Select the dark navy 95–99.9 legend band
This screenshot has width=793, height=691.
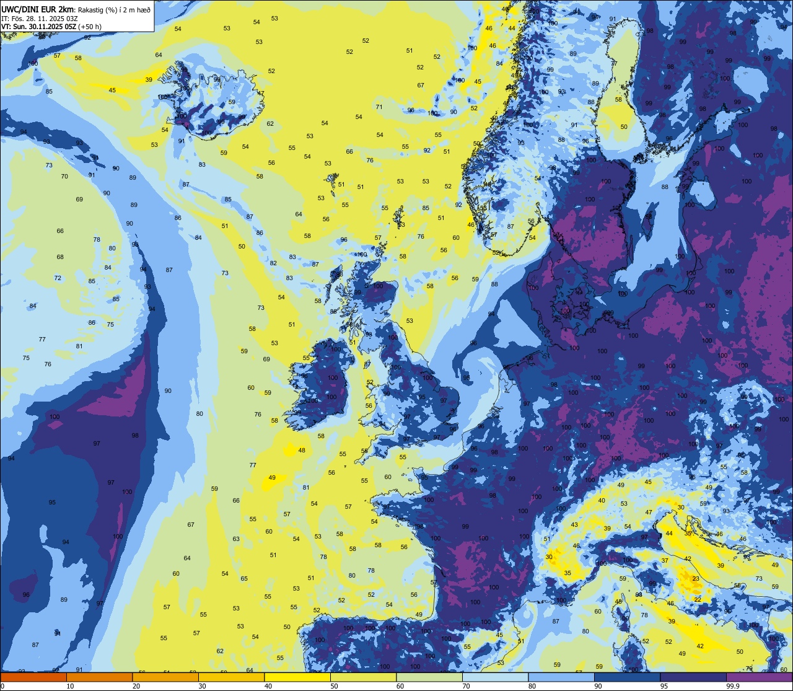[693, 677]
